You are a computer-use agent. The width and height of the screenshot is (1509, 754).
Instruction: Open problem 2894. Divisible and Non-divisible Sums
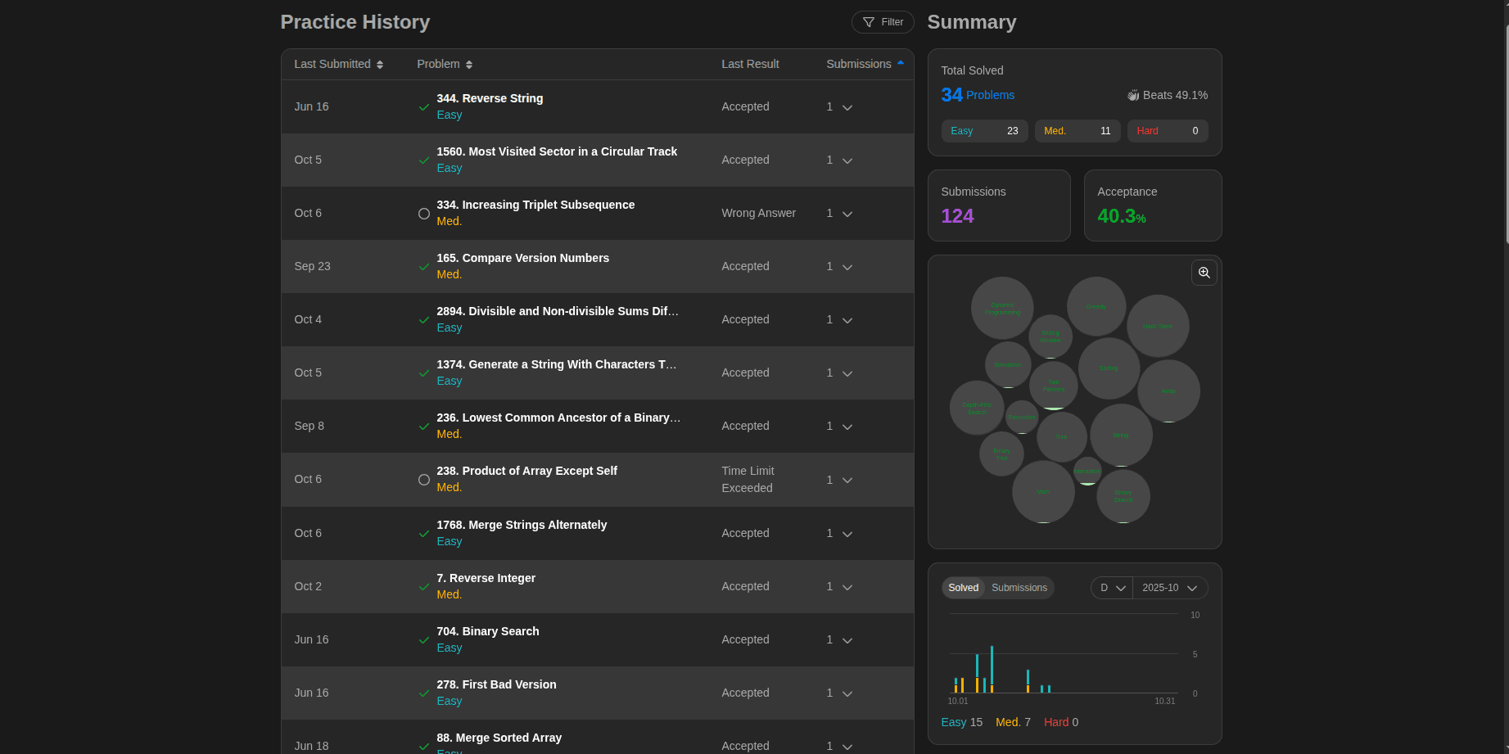pos(558,311)
